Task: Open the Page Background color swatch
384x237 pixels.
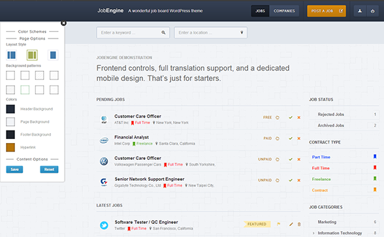Action: point(10,121)
